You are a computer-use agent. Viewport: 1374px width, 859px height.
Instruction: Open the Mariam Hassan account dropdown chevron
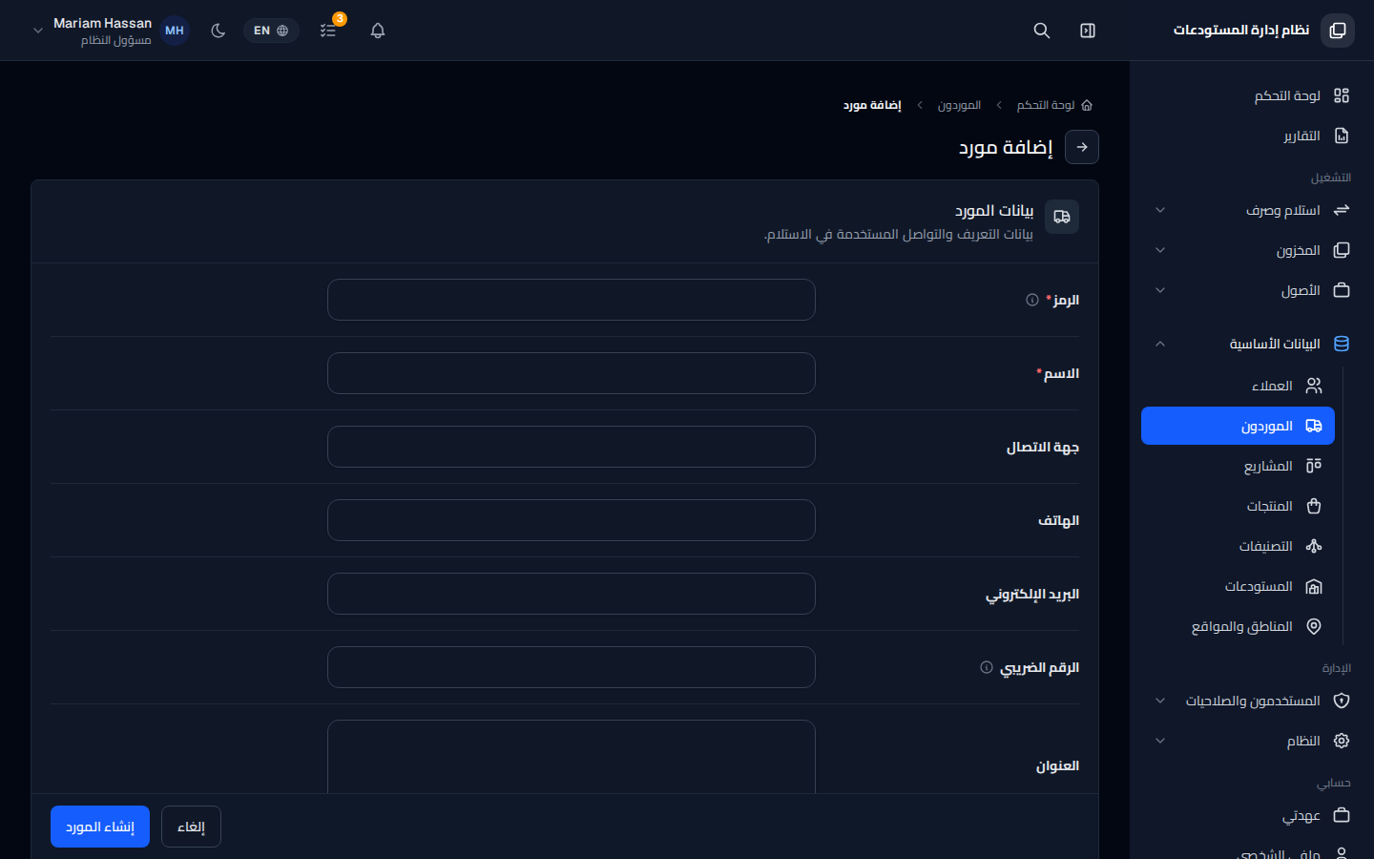tap(38, 31)
